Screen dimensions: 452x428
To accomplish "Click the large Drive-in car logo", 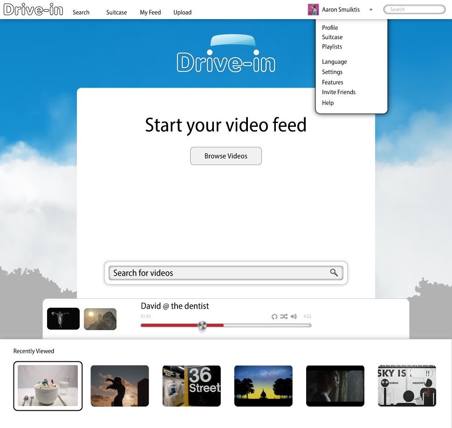I will (226, 55).
